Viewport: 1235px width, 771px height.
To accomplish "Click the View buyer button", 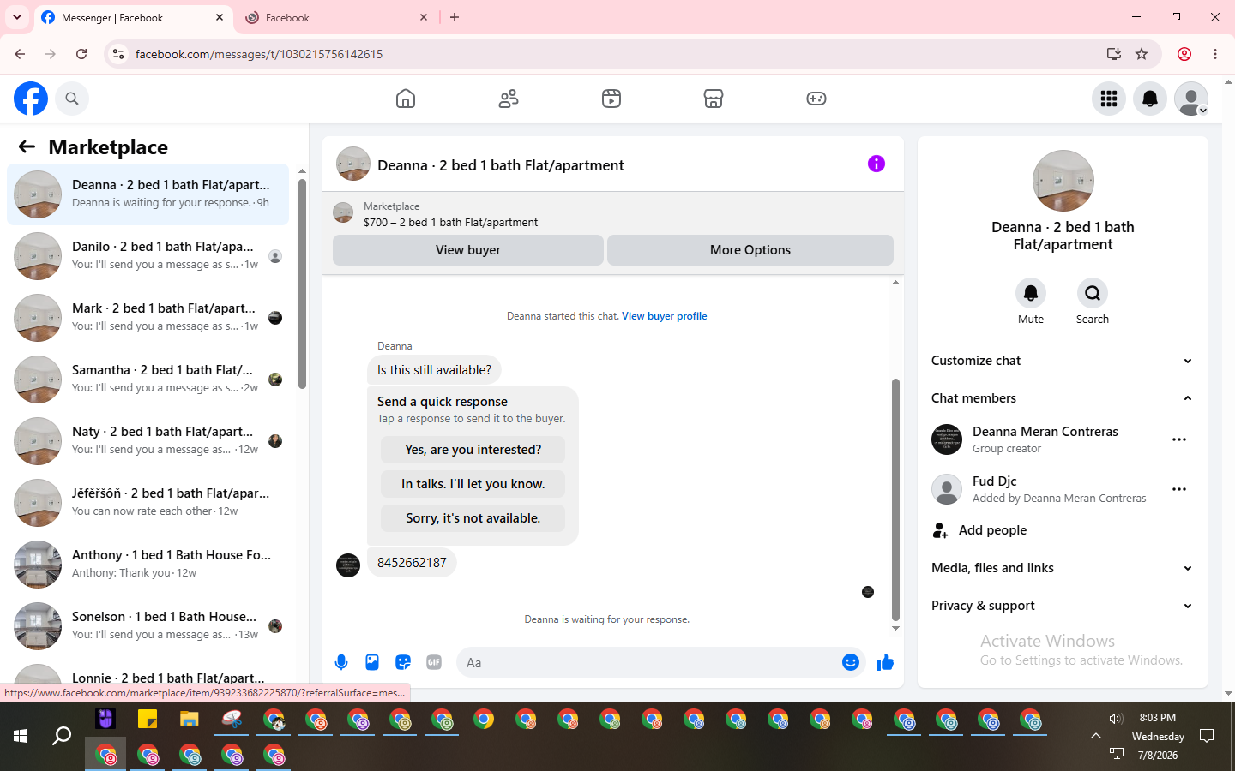I will click(x=468, y=250).
